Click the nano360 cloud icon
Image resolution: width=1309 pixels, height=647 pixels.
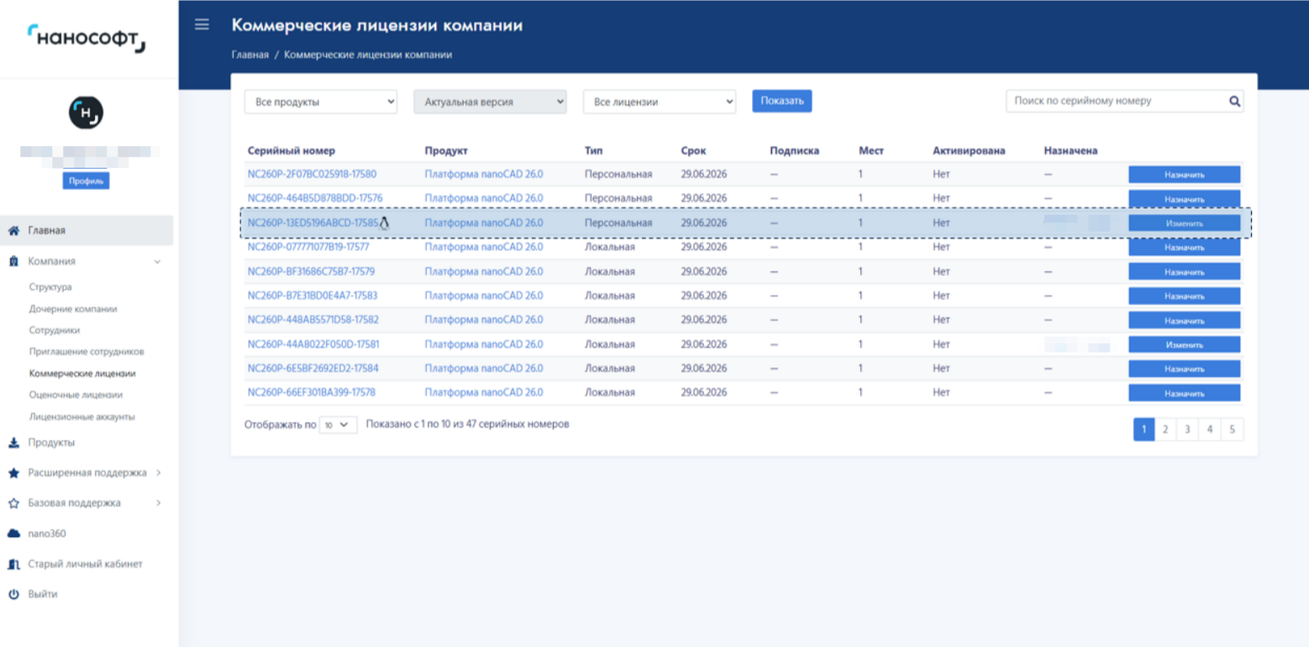[x=13, y=534]
